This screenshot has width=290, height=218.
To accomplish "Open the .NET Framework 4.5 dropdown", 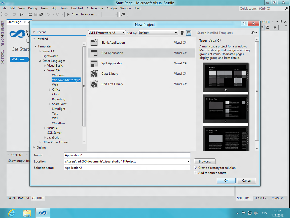I will [x=107, y=33].
